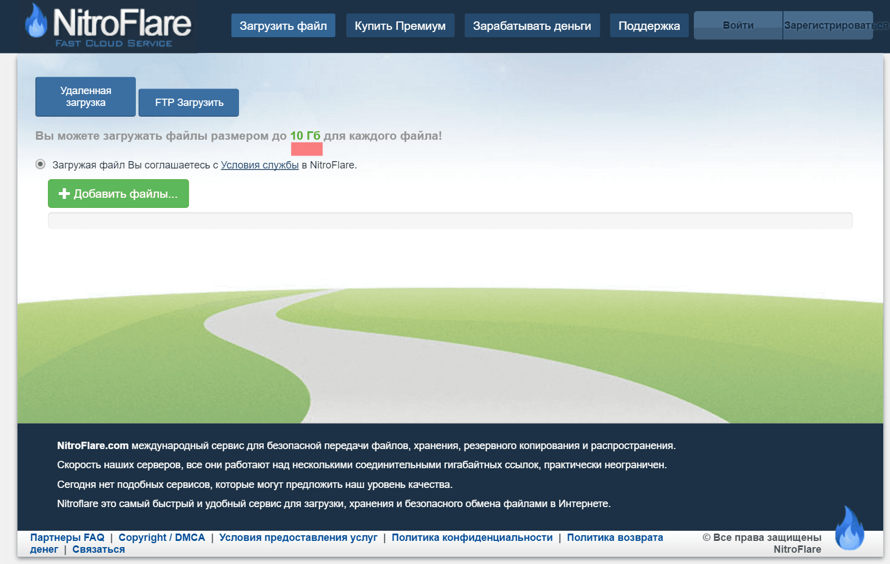Viewport: 890px width, 564px height.
Task: Click the Войти login button
Action: [738, 25]
